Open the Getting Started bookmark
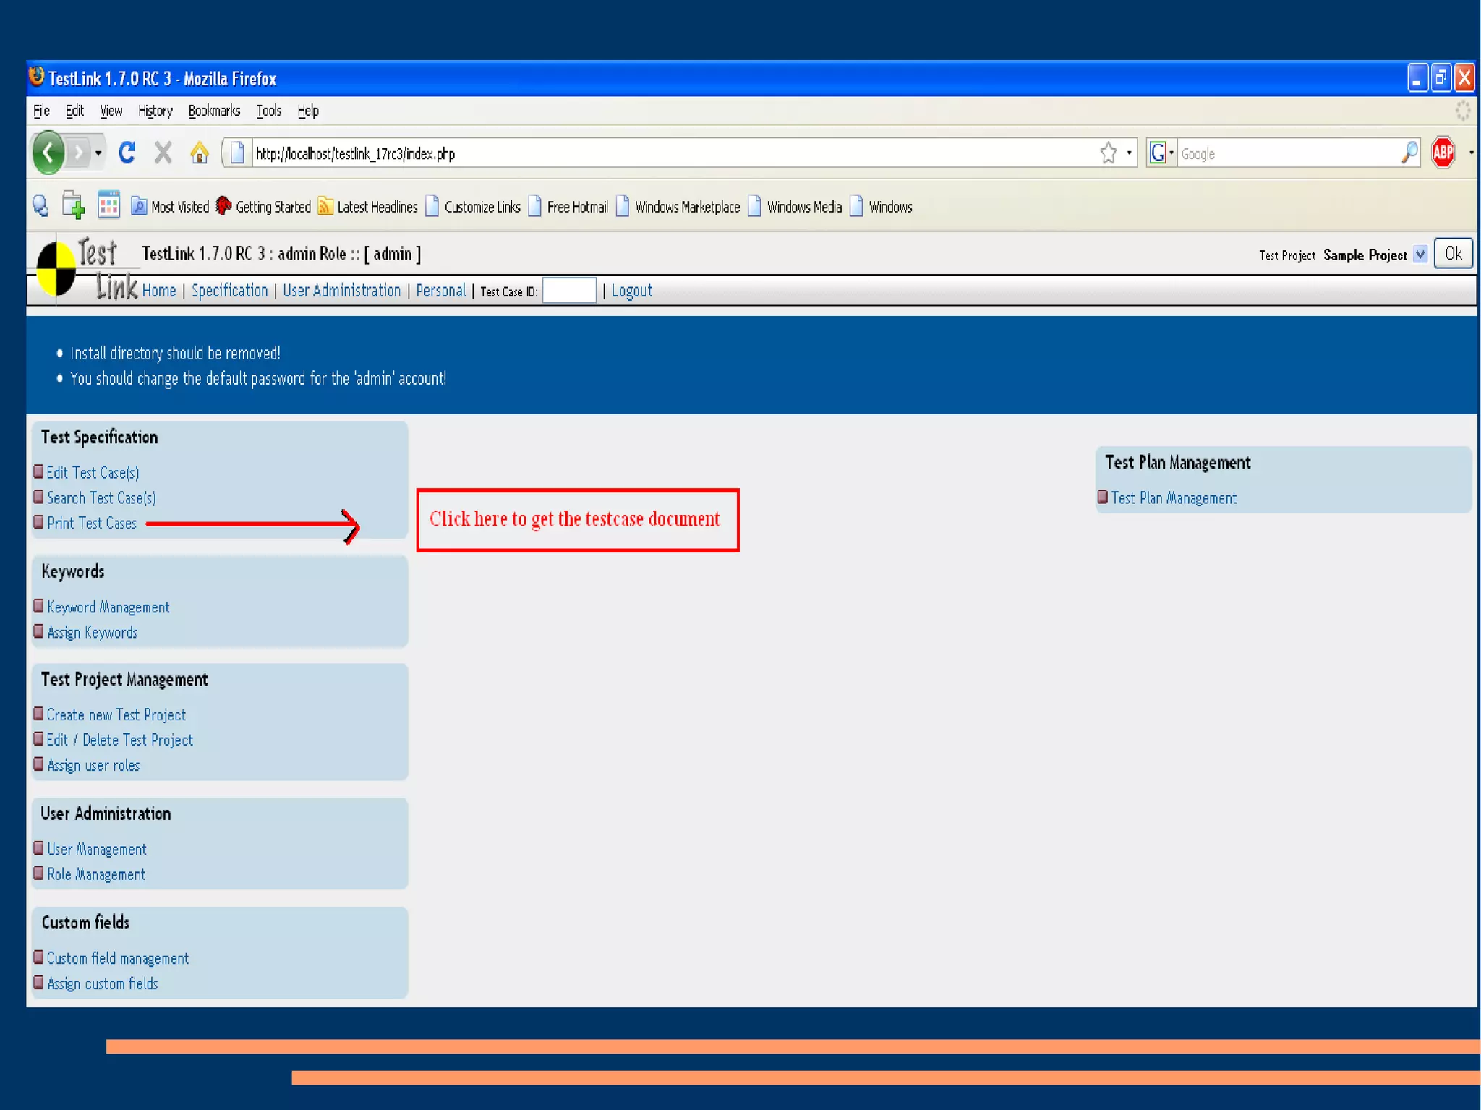This screenshot has height=1110, width=1481. pyautogui.click(x=263, y=207)
